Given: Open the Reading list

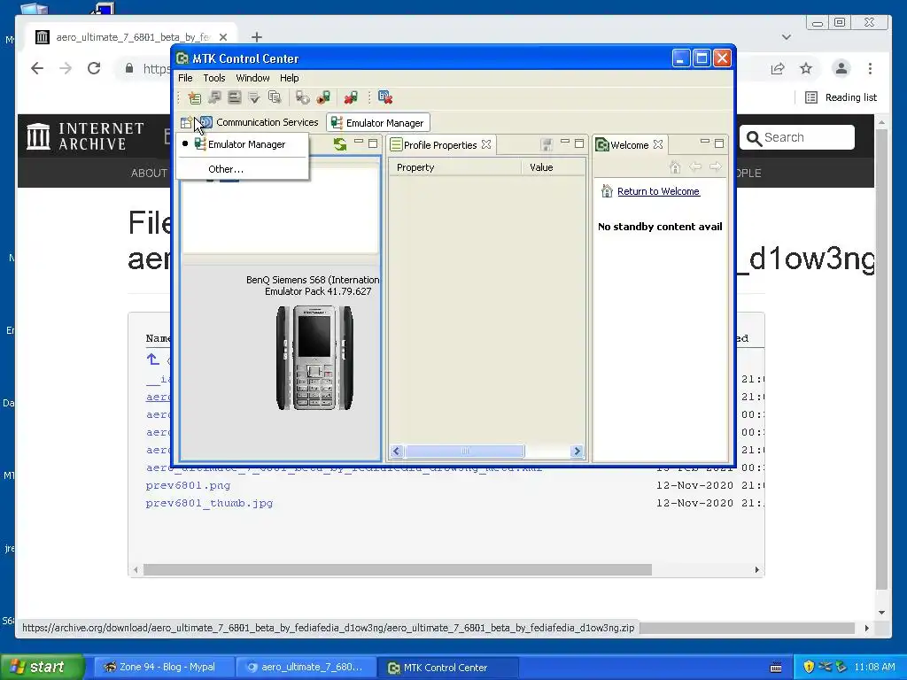Looking at the screenshot, I should click(x=841, y=97).
